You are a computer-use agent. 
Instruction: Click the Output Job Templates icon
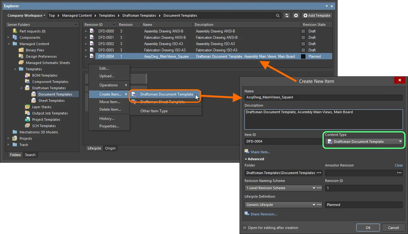click(x=28, y=113)
